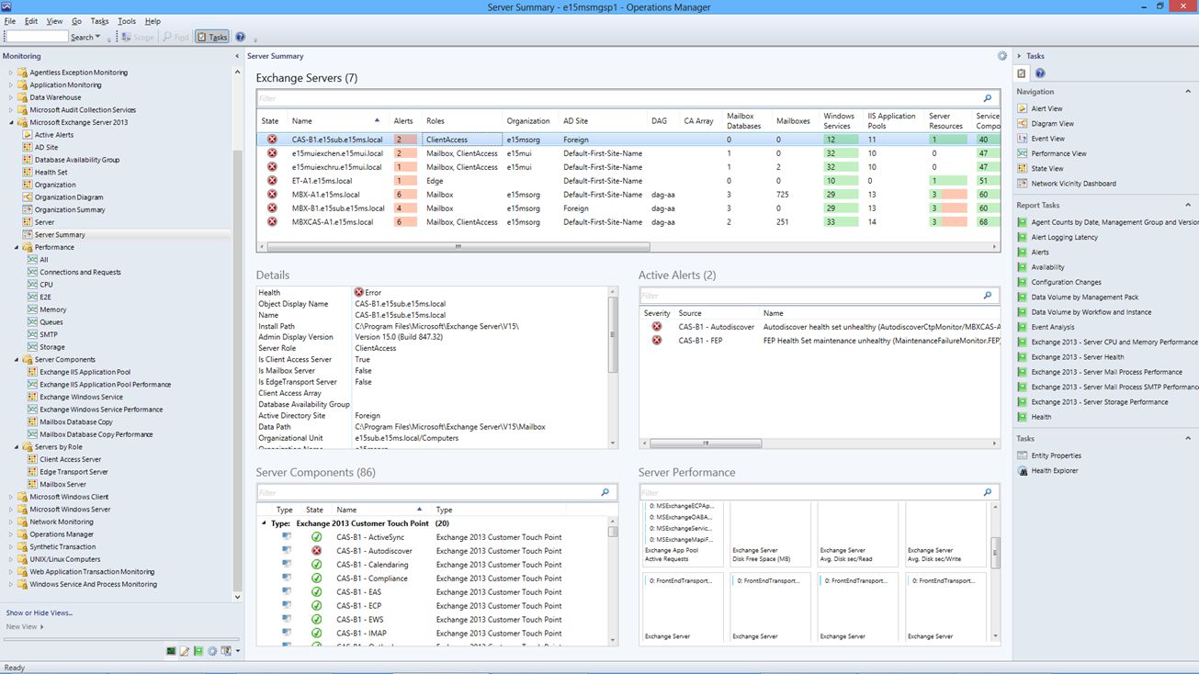Collapse the lower Tasks section in Tasks pane
Image resolution: width=1199 pixels, height=674 pixels.
pos(1189,439)
